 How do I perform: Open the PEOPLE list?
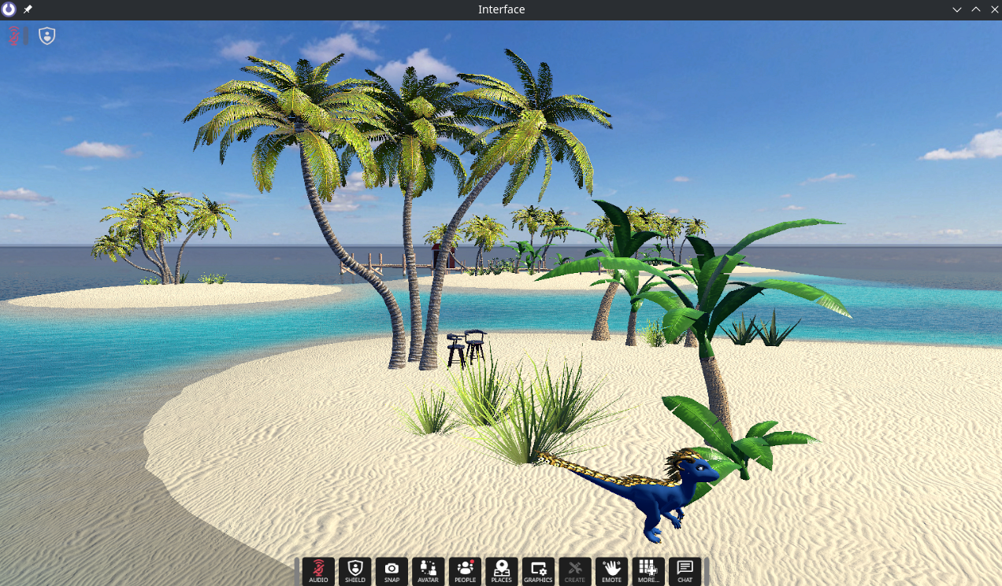[465, 571]
